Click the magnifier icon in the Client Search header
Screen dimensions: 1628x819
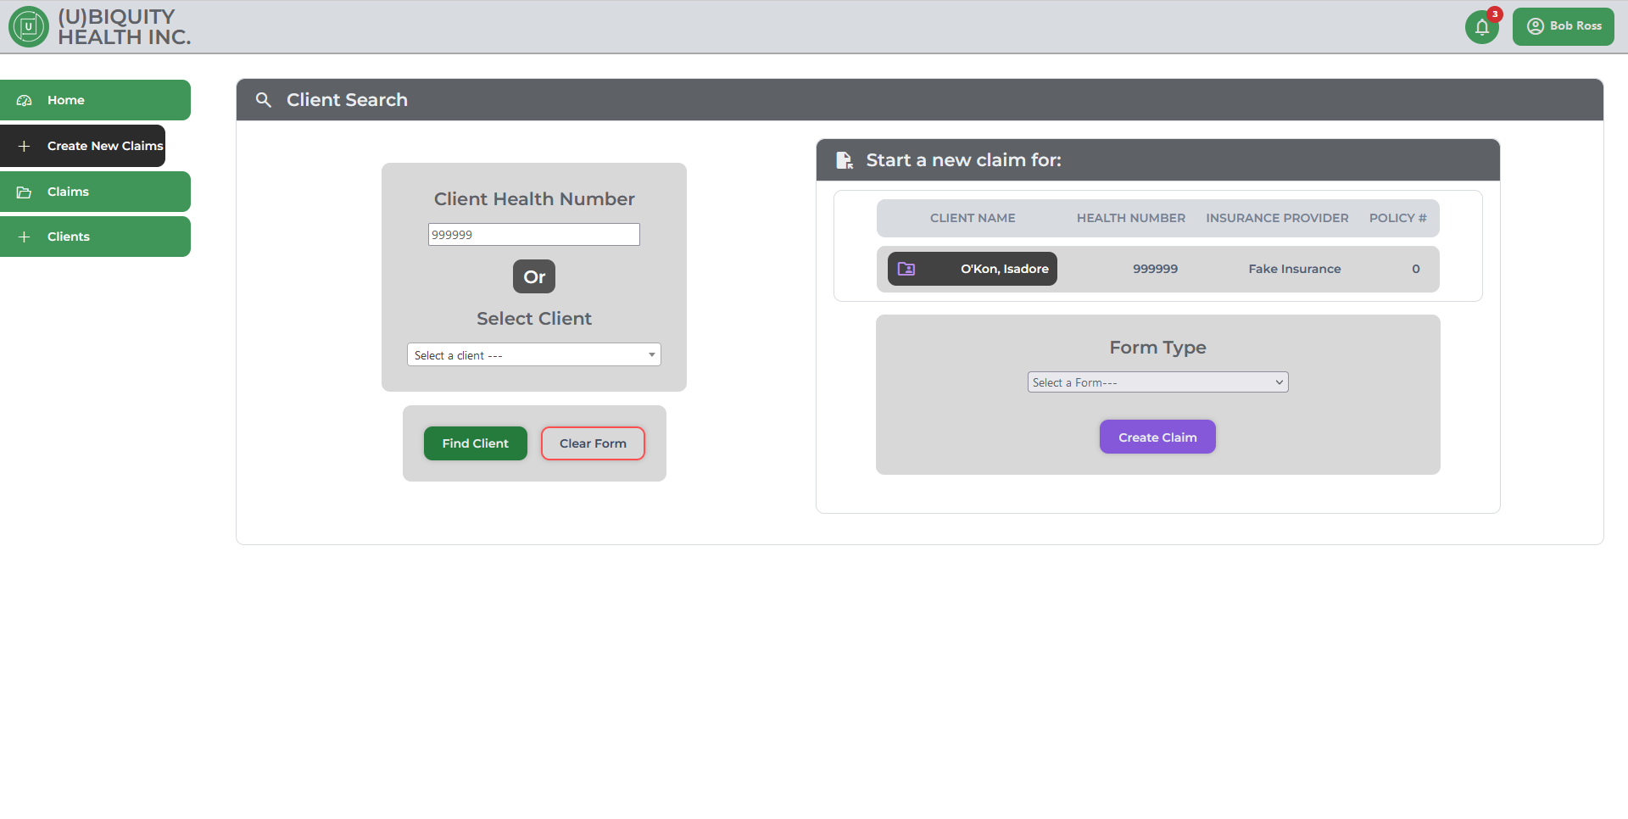point(264,100)
